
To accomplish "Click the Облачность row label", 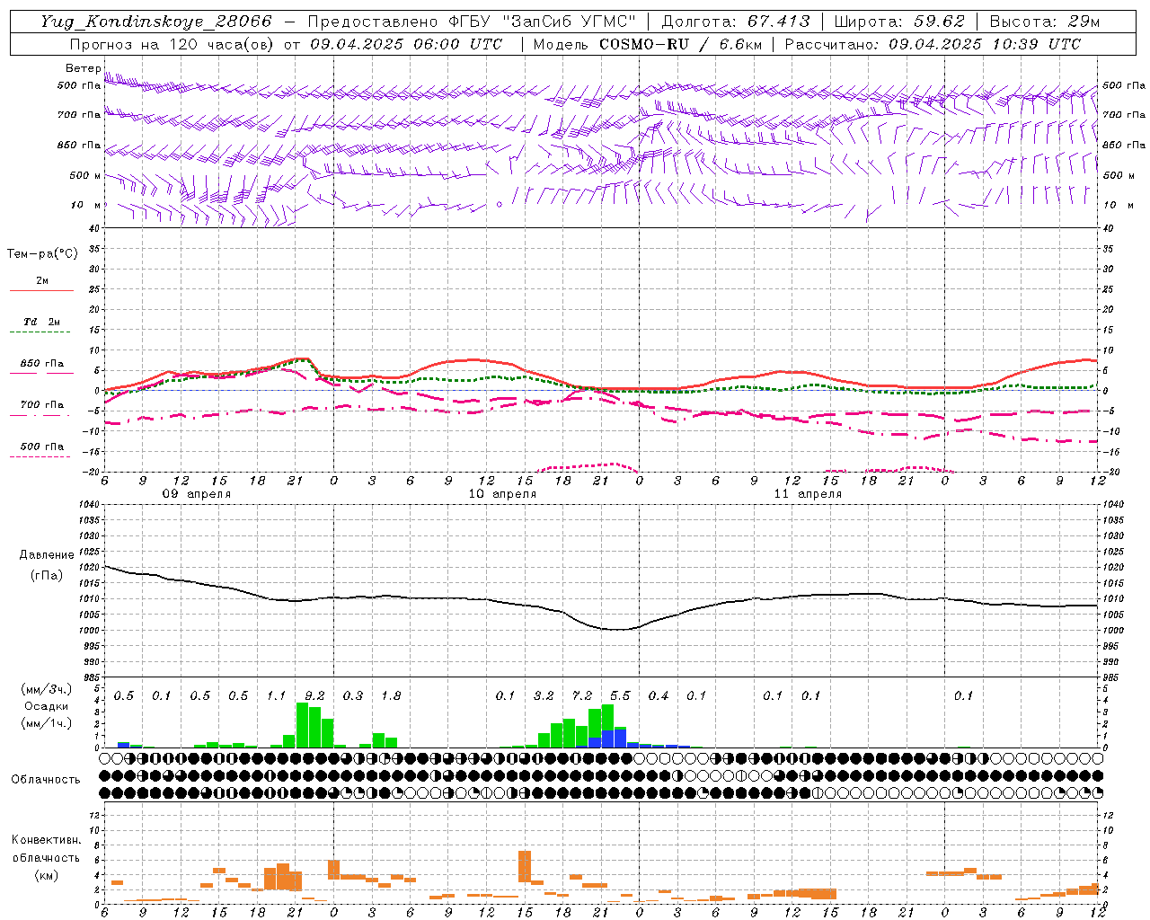I will 46,780.
